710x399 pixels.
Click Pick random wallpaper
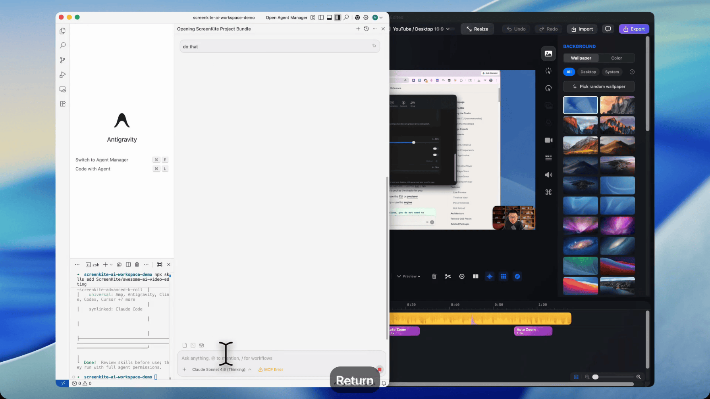coord(599,86)
